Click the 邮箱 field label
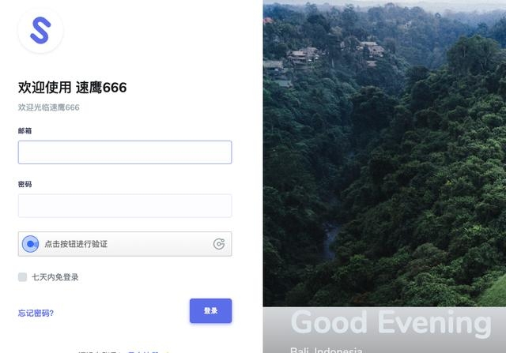 [x=25, y=130]
